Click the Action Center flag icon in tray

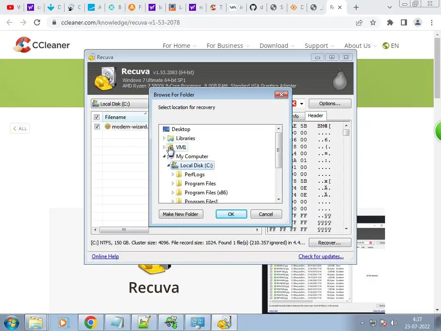coord(383,323)
